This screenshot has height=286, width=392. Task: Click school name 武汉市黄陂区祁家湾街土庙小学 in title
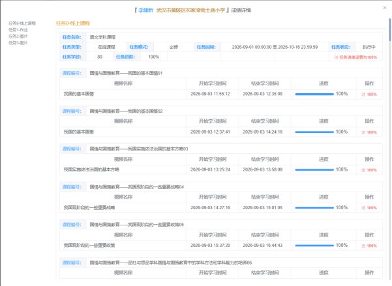(190, 10)
